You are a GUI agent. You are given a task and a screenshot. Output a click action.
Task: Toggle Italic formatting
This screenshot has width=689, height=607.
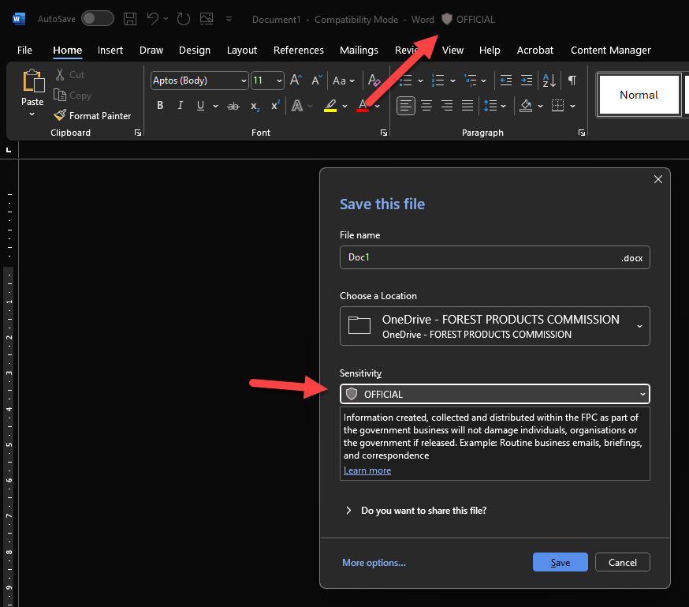click(181, 106)
